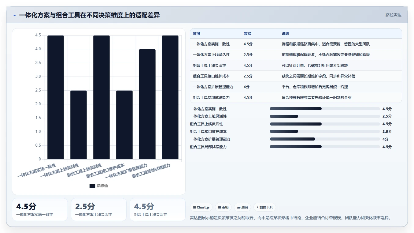Click the chart bar for 一体化方案上线灵活性
Screen dimensions: 414x233
(x=79, y=125)
